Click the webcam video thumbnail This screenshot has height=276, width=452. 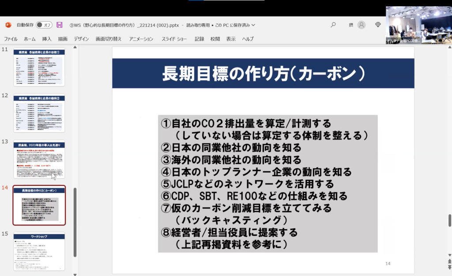(418, 25)
